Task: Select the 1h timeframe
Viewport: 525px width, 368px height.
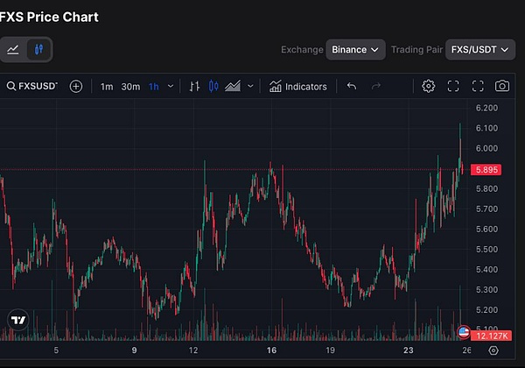Action: [154, 86]
